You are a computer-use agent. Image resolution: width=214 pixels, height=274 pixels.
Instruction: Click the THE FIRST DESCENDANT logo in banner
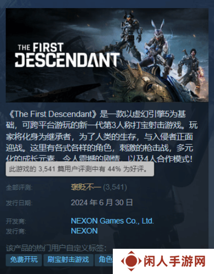coord(67,55)
